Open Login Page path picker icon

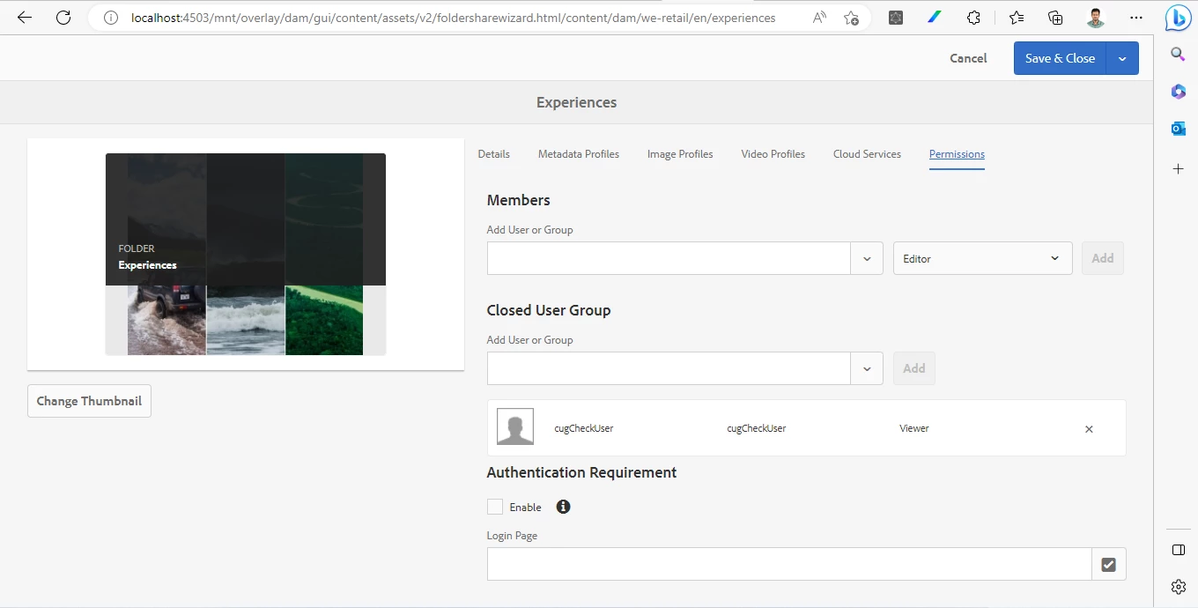1109,565
